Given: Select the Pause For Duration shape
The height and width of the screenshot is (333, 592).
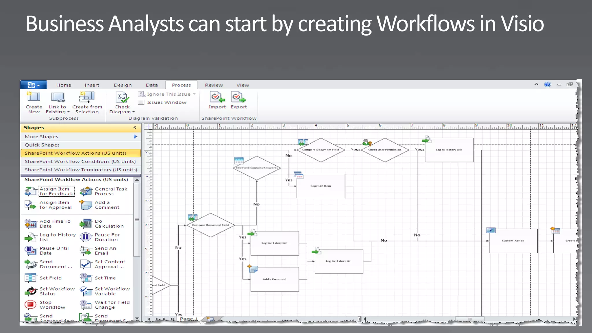Looking at the screenshot, I should (86, 237).
